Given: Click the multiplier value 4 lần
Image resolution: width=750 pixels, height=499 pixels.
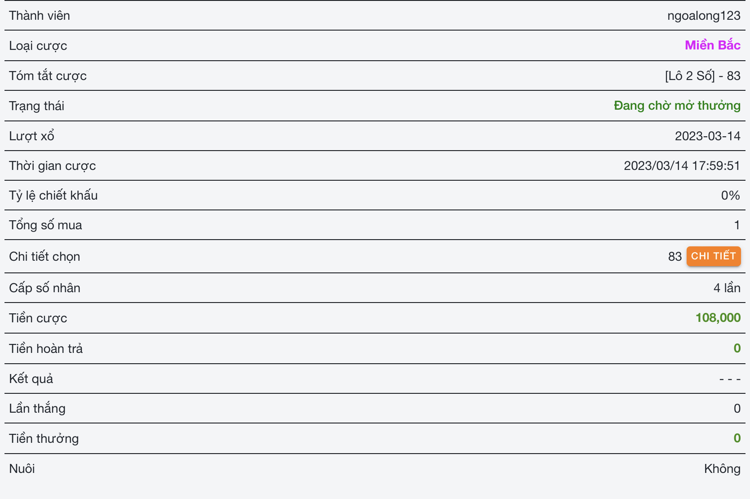Looking at the screenshot, I should click(727, 288).
